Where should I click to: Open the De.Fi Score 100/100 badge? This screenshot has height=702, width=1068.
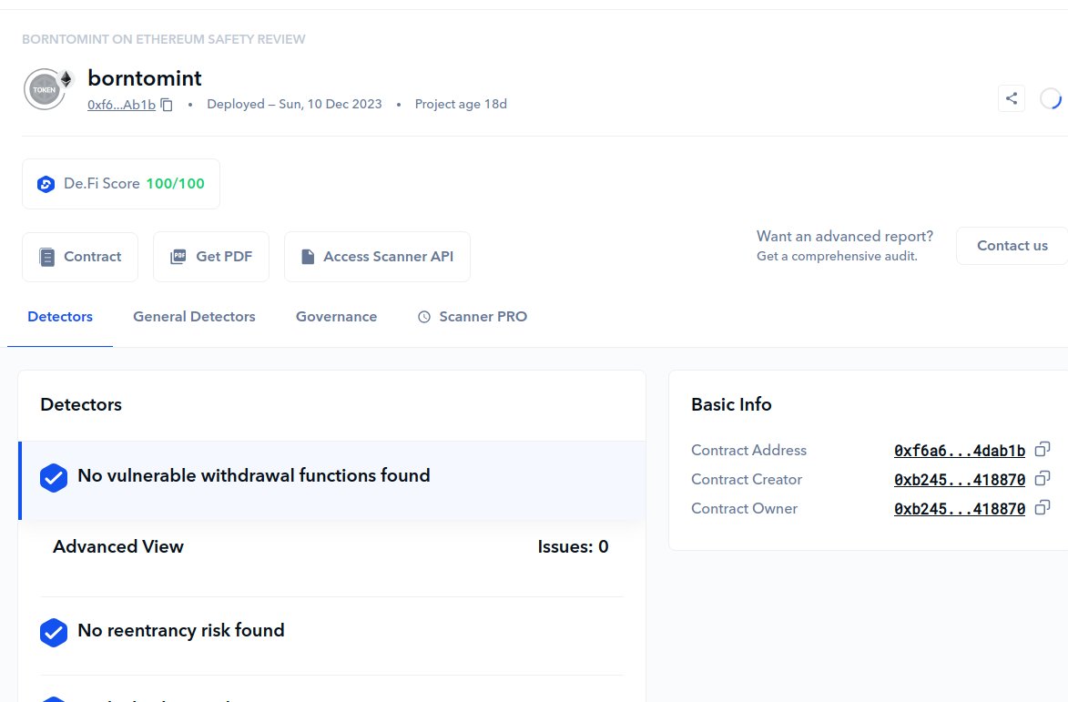(121, 184)
